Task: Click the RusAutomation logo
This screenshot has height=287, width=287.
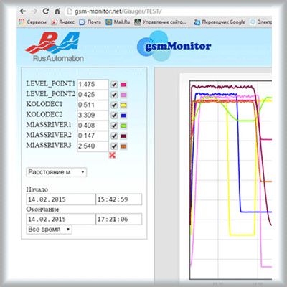Action: point(55,47)
